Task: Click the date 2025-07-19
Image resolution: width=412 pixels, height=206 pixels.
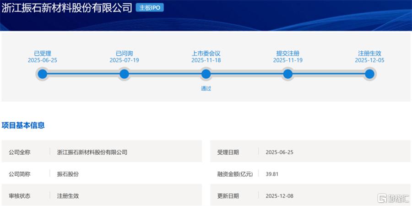Action: tap(124, 60)
